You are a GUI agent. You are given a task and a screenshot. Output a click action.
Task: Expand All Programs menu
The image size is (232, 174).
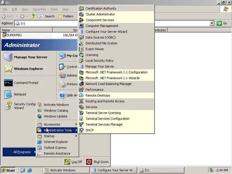[x=19, y=152]
